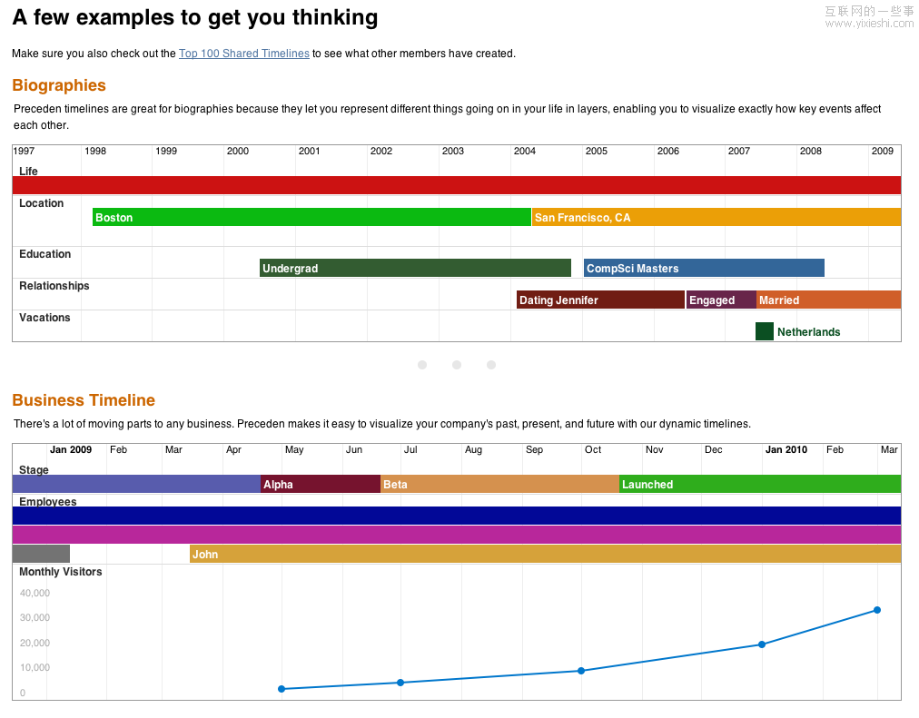Click the green Netherlands vacation square

point(765,331)
